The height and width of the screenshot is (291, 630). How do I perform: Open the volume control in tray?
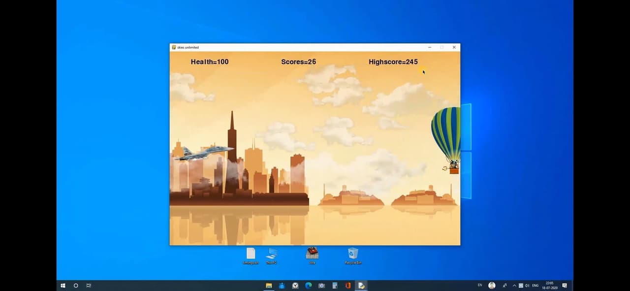527,286
